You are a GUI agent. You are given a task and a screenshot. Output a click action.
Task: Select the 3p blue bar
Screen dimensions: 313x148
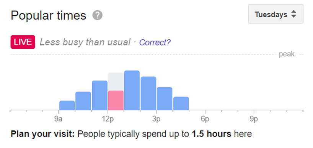coord(165,99)
